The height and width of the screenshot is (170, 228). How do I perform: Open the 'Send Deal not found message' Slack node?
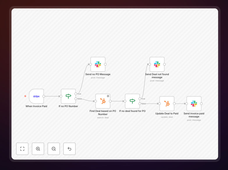pyautogui.click(x=157, y=64)
